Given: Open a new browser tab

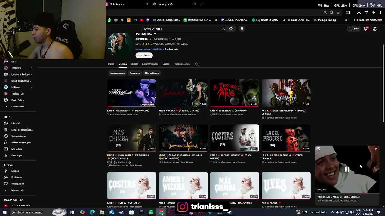Looking at the screenshot, I should (x=202, y=4).
